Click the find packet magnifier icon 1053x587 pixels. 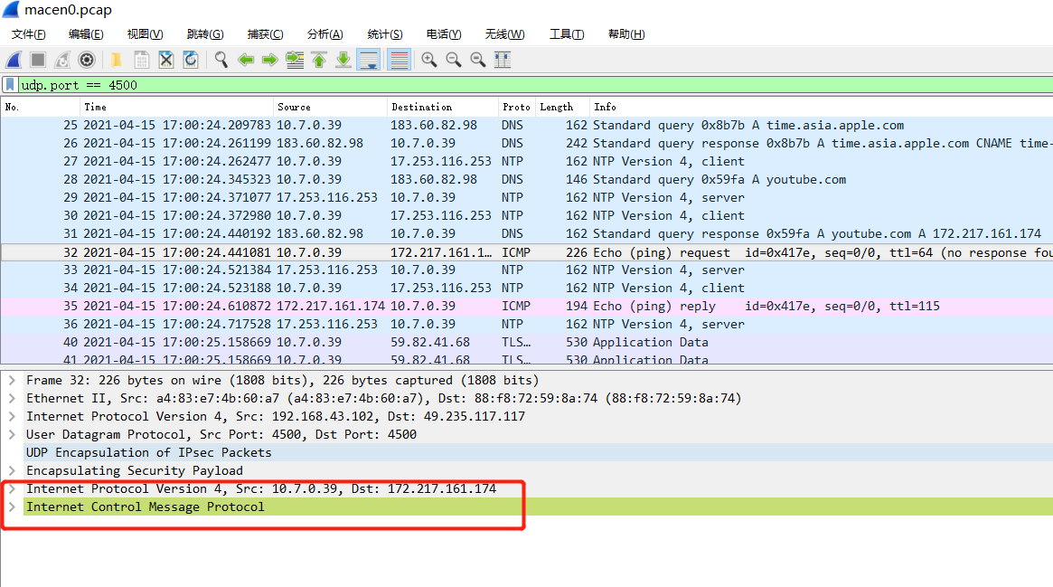pyautogui.click(x=221, y=60)
